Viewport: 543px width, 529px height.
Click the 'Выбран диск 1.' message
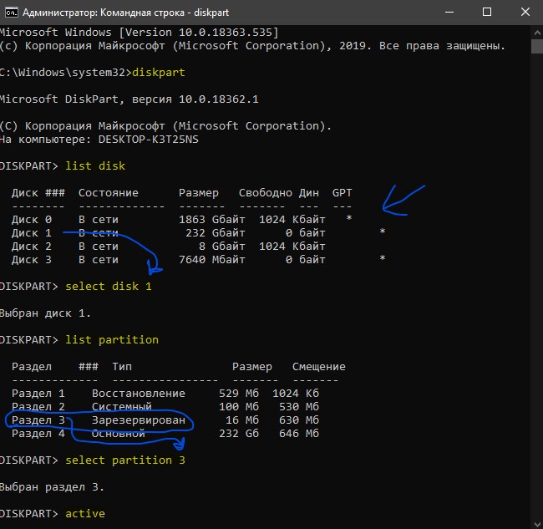pos(45,313)
